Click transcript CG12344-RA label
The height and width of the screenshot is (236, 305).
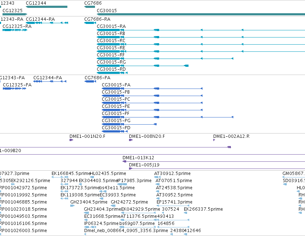point(40,19)
